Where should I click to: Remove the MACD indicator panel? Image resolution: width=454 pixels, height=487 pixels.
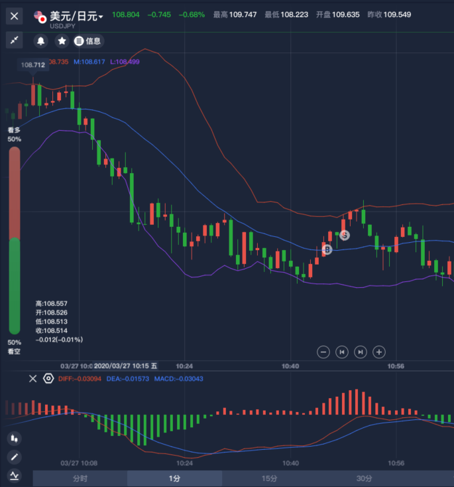click(x=32, y=379)
